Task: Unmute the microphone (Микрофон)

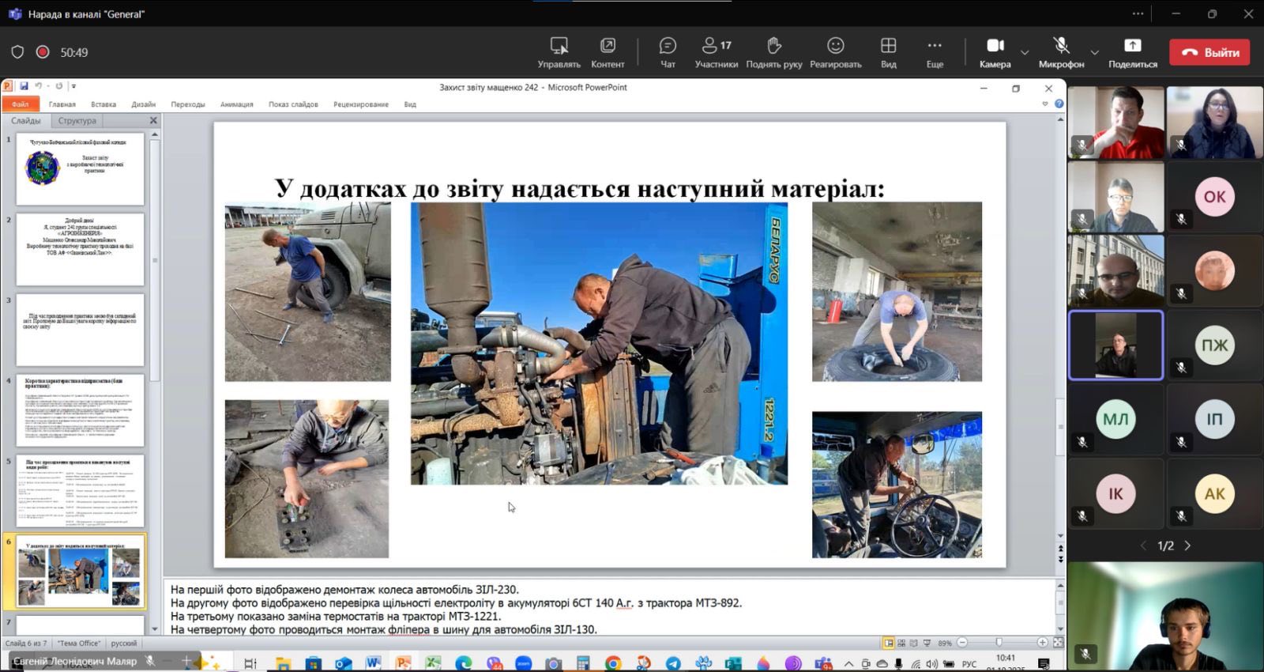Action: (1061, 52)
